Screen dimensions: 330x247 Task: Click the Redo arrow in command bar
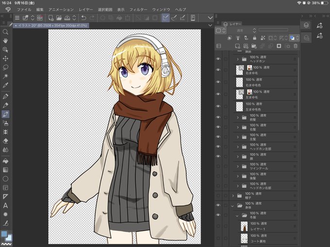point(92,18)
